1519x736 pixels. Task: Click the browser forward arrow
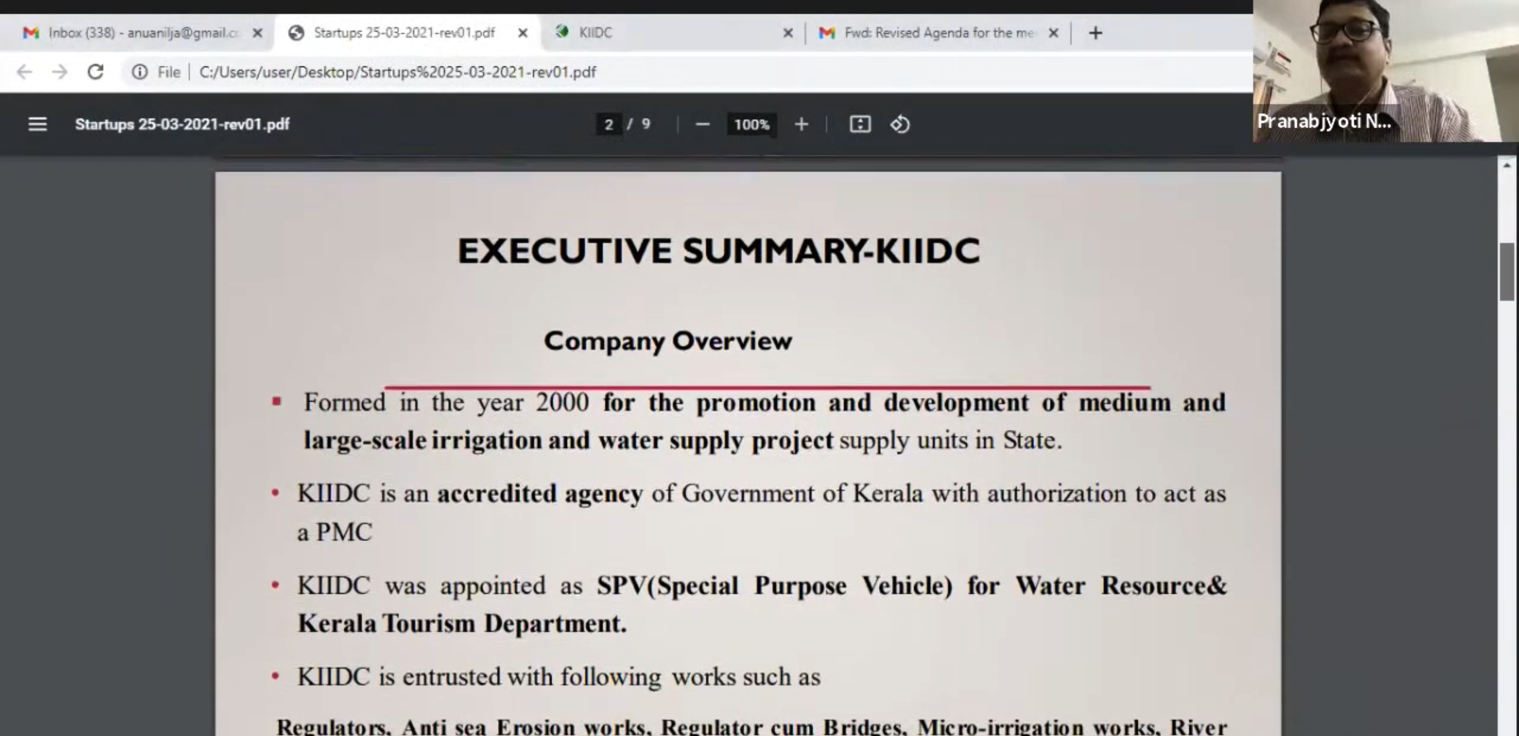[x=60, y=72]
